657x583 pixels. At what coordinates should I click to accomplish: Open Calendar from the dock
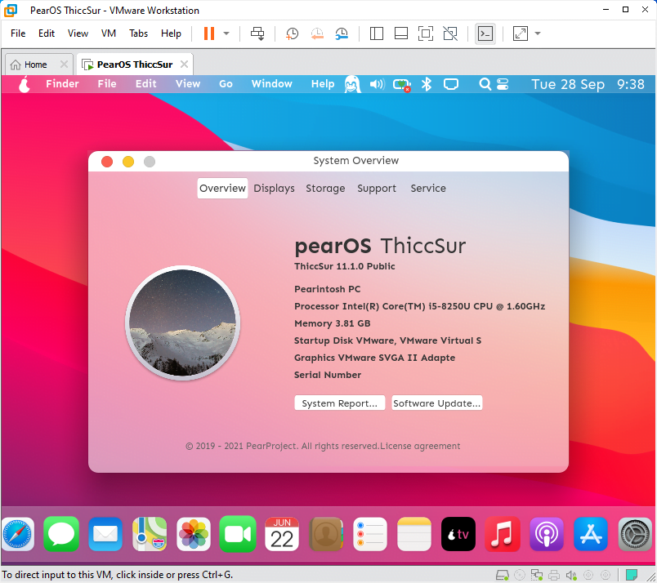[x=282, y=534]
